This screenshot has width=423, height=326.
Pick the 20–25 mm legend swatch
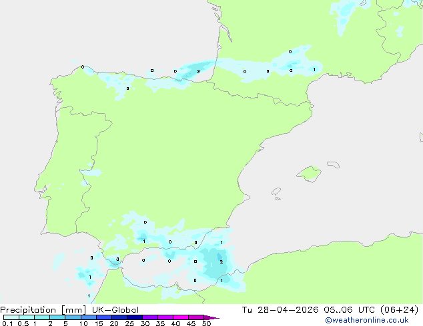[119, 317]
